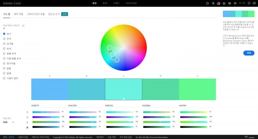Open the 사용 약관 footer link
This screenshot has height=139, width=258.
tap(112, 137)
